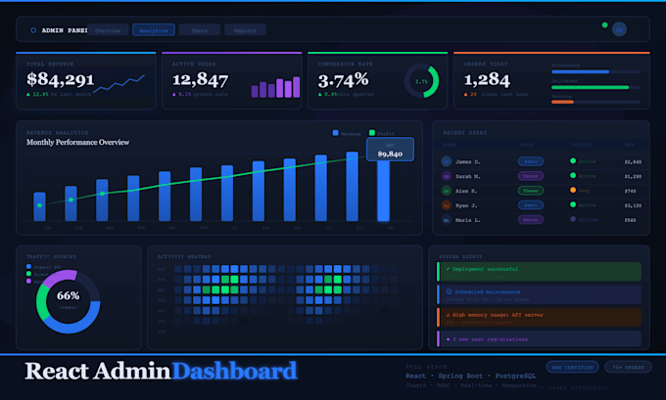
Task: Click the $9,840 chart tooltip
Action: click(x=390, y=150)
